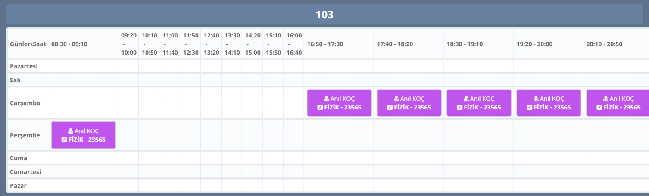The height and width of the screenshot is (196, 649).
Task: Click edit icon in Çarşamba 20:10 lesson
Action: click(x=599, y=107)
